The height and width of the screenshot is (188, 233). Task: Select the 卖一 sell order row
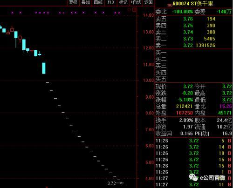pyautogui.click(x=193, y=45)
